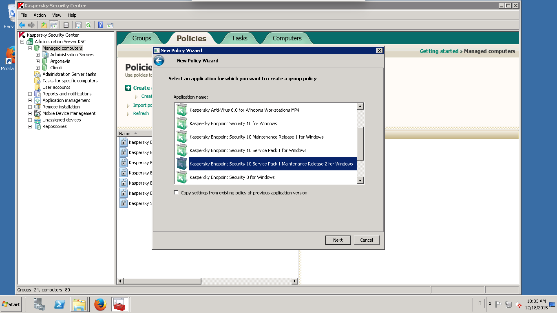This screenshot has width=557, height=313.
Task: Toggle the Show/Hide Console Tree toolbar icon
Action: pos(53,25)
